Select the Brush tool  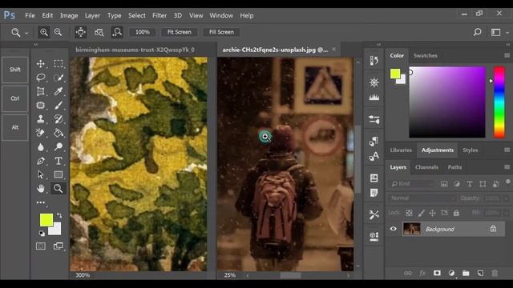[x=59, y=105]
